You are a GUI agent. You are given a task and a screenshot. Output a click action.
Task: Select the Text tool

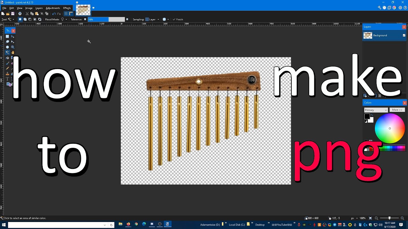7,79
